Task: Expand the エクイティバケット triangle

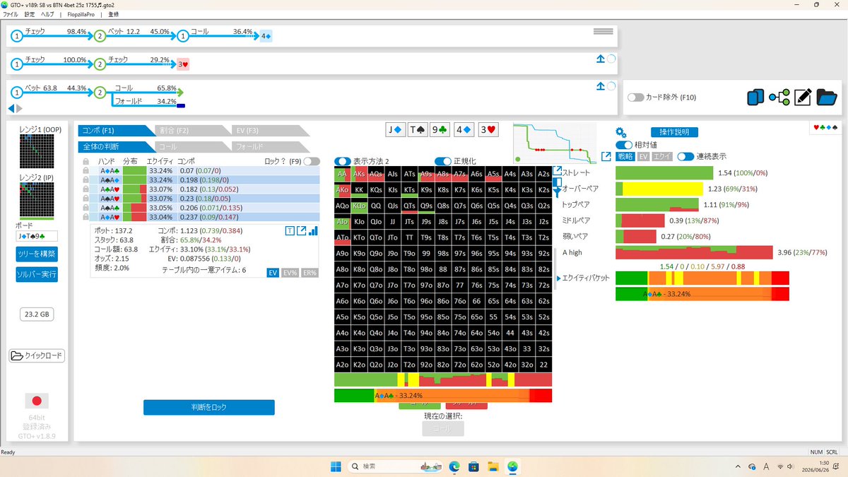Action: click(558, 278)
